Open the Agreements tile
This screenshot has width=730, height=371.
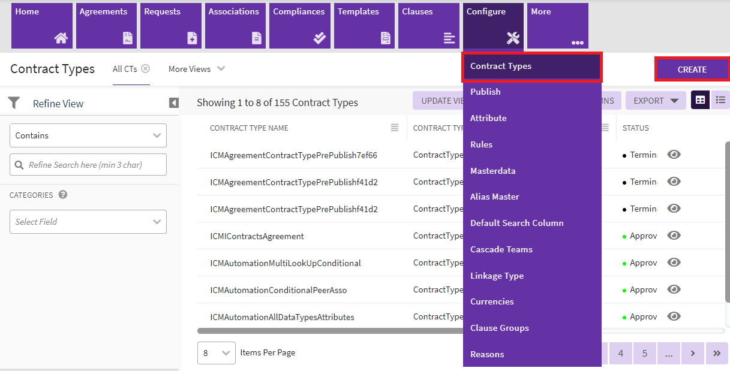click(x=106, y=26)
